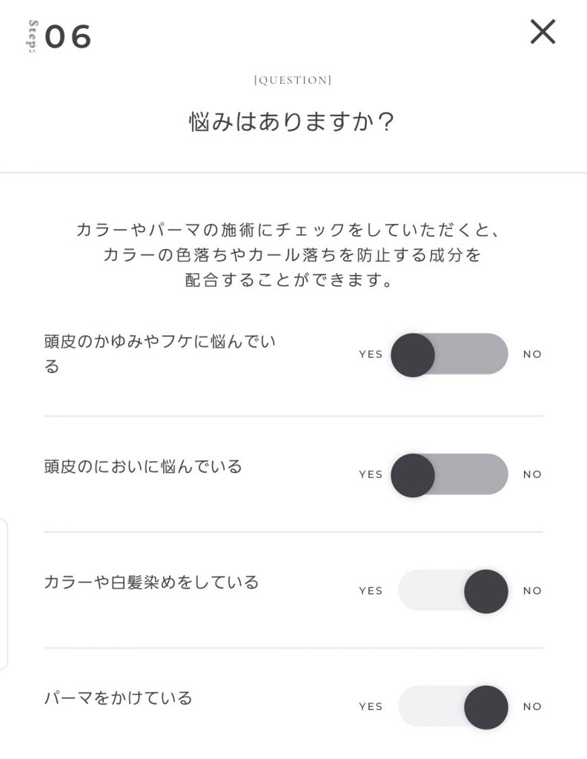This screenshot has width=587, height=759.
Task: Click the パーマをかけている label
Action: tap(118, 698)
